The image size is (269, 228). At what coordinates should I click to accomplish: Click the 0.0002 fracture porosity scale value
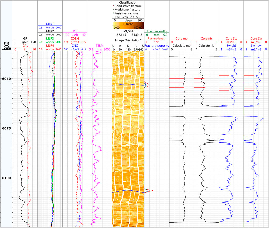(165, 49)
